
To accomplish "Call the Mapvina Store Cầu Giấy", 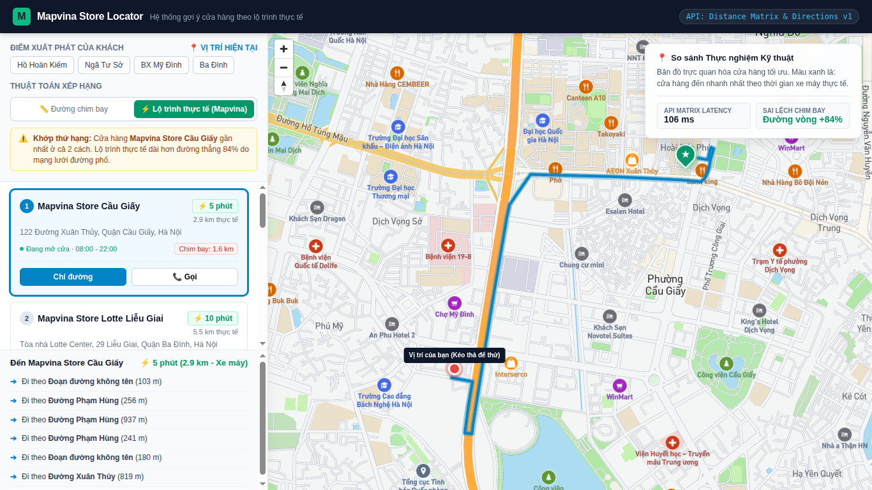I will [x=184, y=277].
